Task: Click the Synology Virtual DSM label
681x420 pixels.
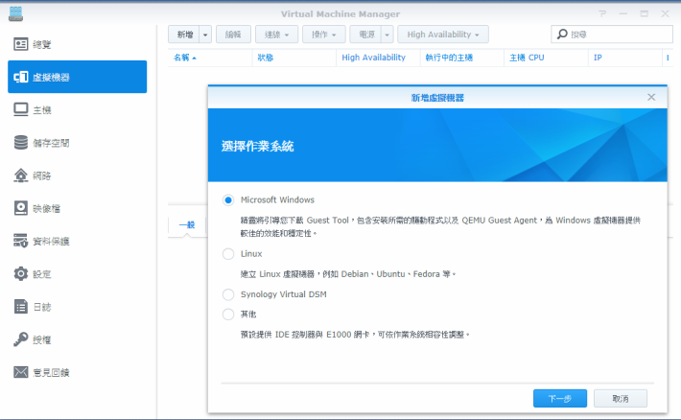Action: click(284, 294)
